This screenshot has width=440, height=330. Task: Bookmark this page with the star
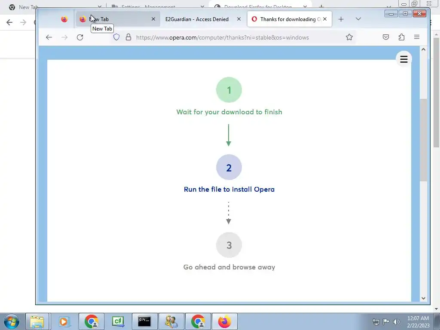[349, 37]
